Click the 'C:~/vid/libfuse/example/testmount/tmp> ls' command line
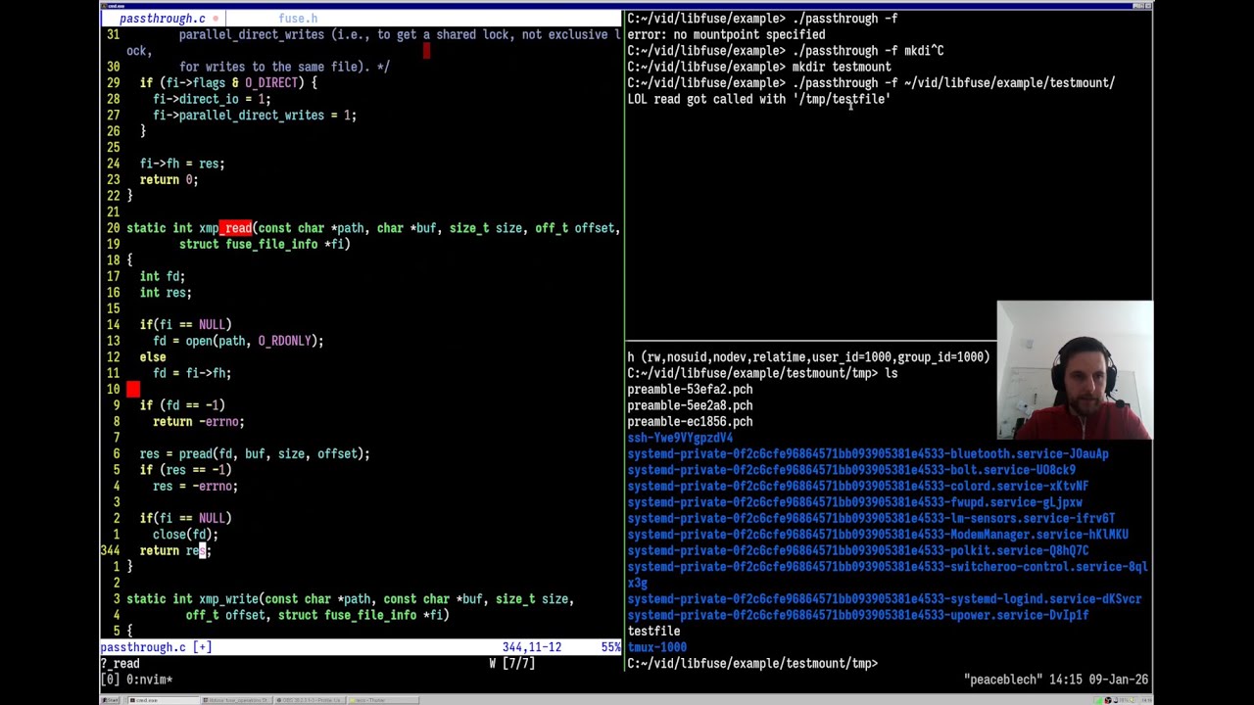Viewport: 1254px width, 705px height. (x=762, y=373)
